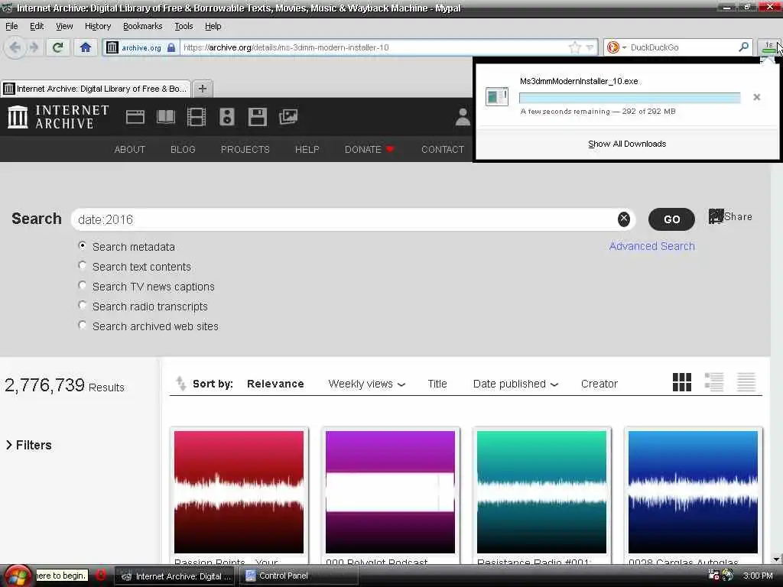Switch to compact list view

pos(746,382)
